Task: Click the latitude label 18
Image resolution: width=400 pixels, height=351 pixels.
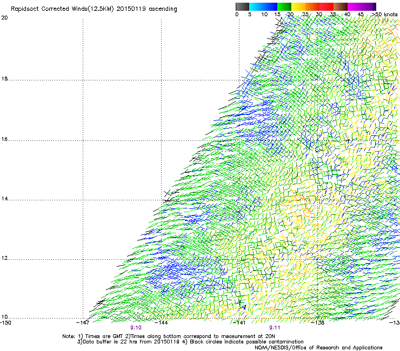Action: pyautogui.click(x=4, y=79)
